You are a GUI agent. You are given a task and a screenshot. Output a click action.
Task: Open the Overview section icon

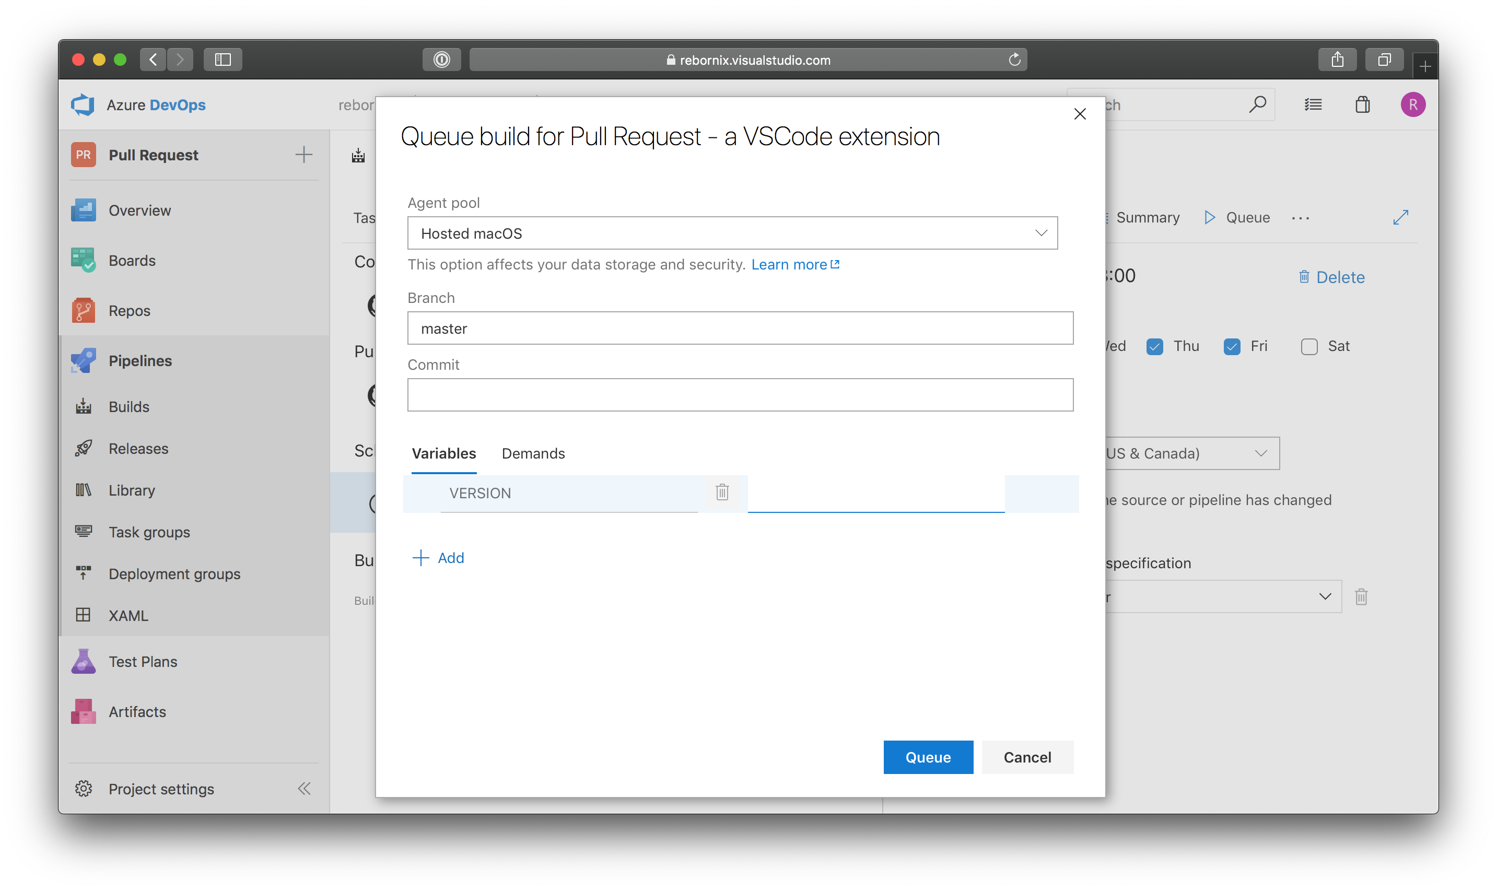point(83,210)
